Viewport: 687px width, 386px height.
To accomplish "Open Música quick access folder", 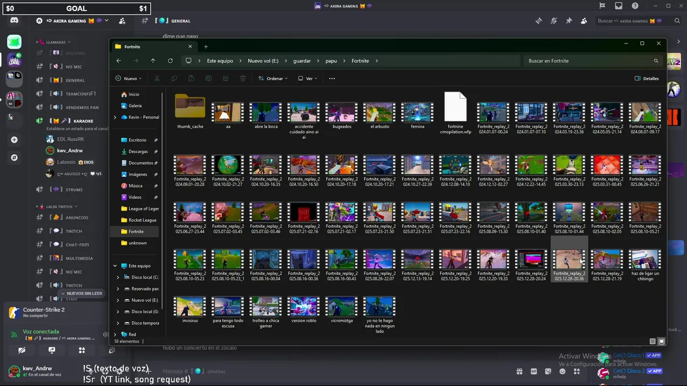I will [135, 185].
